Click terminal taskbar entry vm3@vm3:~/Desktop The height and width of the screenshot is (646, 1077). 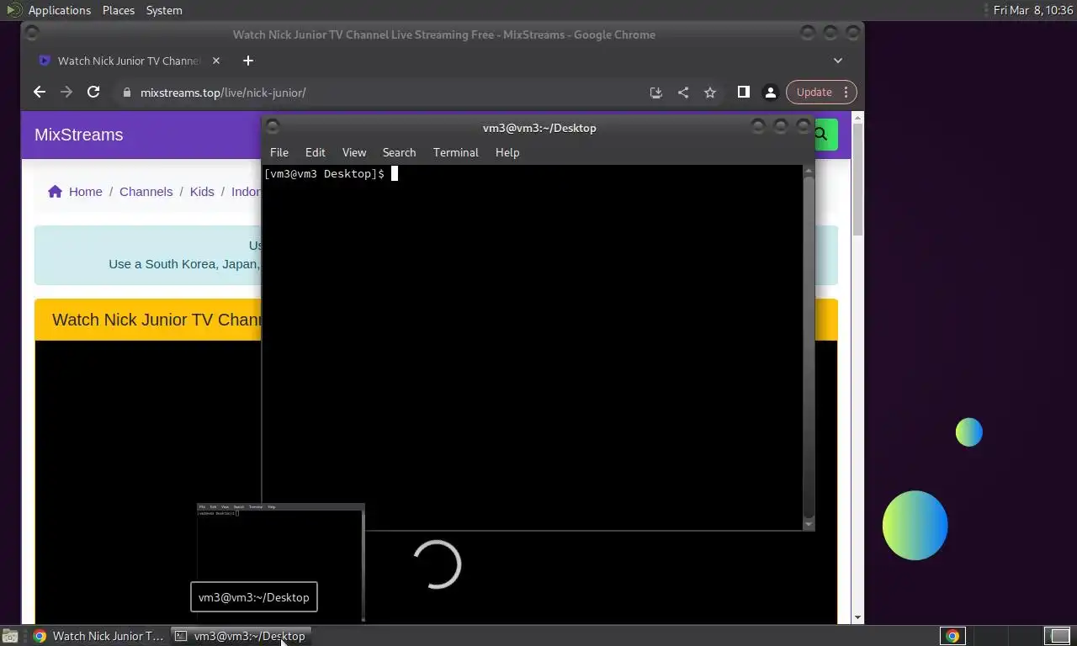pyautogui.click(x=242, y=636)
